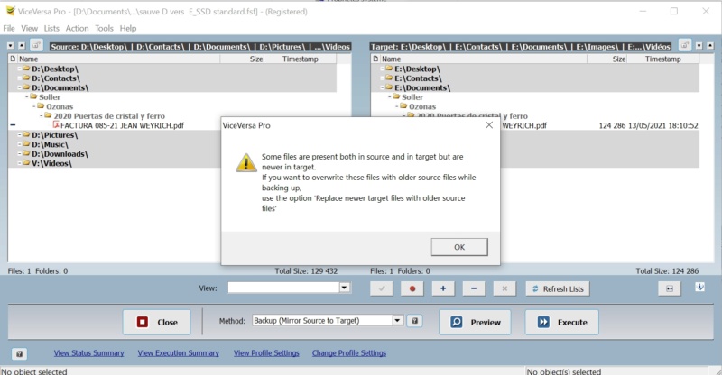Click the green check mark toolbar button
Screen dimensions: 722x375
[382, 288]
